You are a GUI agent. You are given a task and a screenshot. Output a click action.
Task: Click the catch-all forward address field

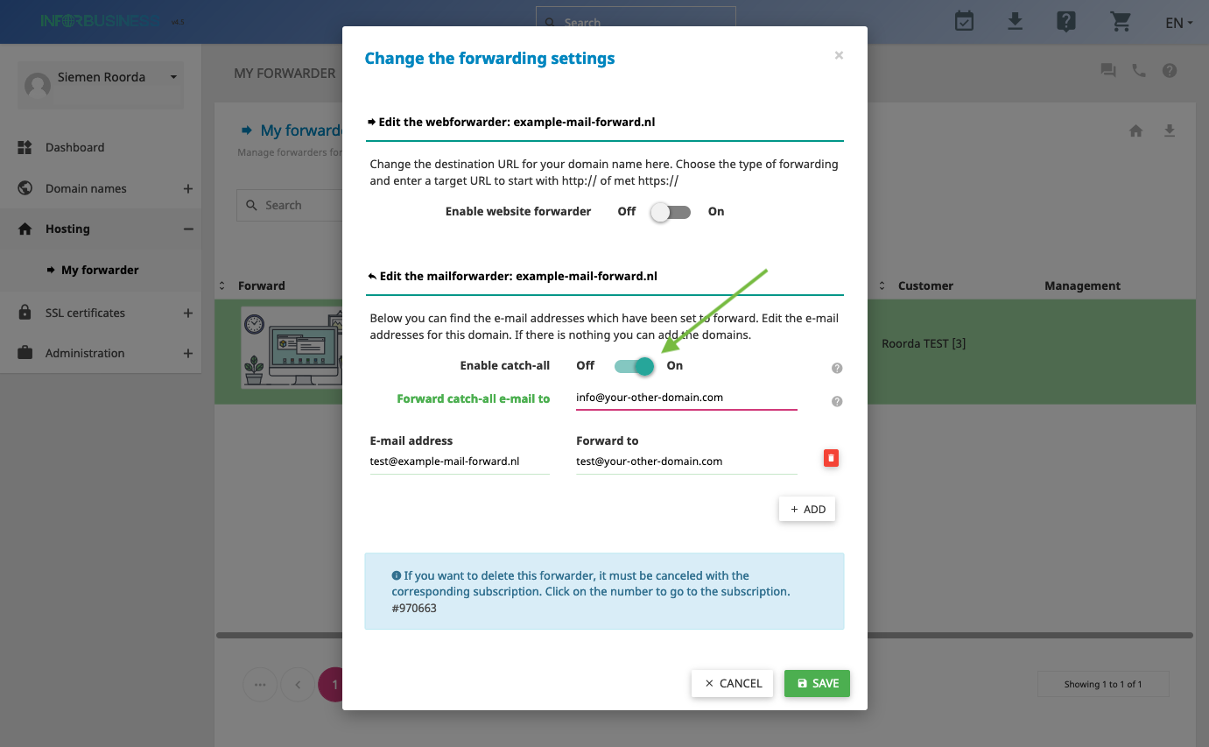click(x=686, y=398)
